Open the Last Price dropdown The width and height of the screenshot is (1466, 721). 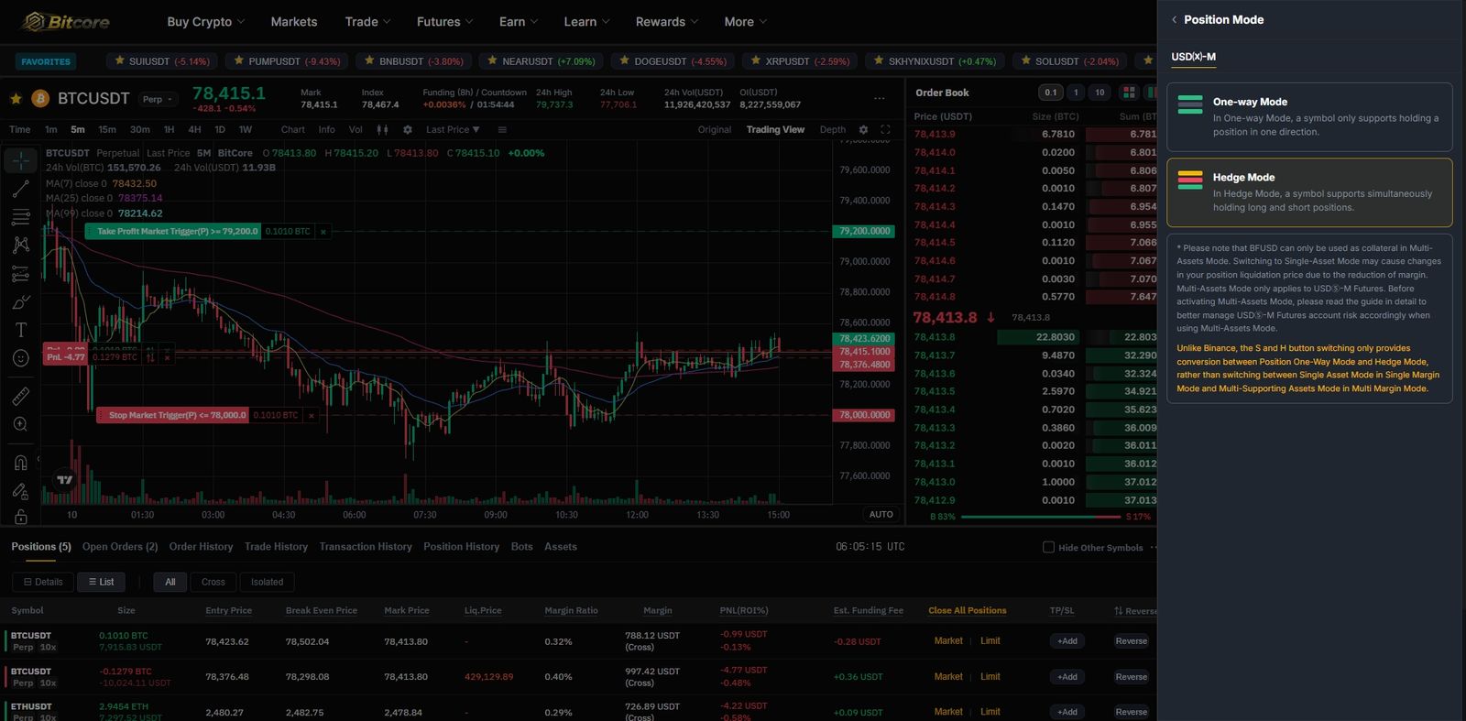[x=453, y=130]
